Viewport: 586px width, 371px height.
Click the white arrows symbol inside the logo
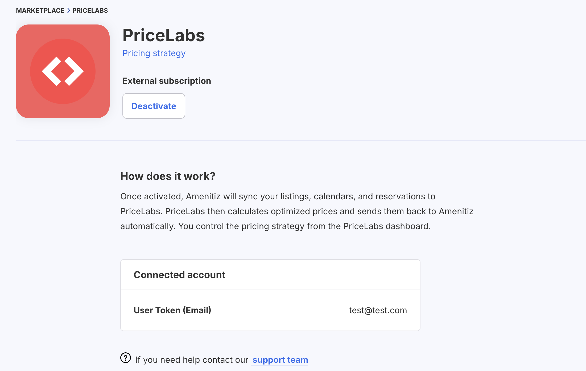63,71
